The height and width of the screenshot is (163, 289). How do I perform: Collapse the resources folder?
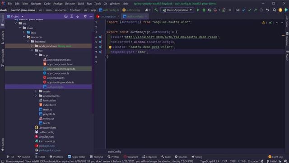click(x=24, y=37)
